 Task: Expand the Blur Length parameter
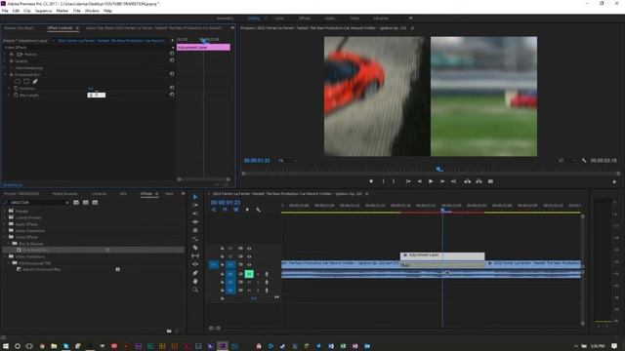pos(10,96)
